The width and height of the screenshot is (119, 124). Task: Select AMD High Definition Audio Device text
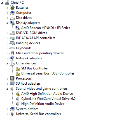tap(47, 94)
